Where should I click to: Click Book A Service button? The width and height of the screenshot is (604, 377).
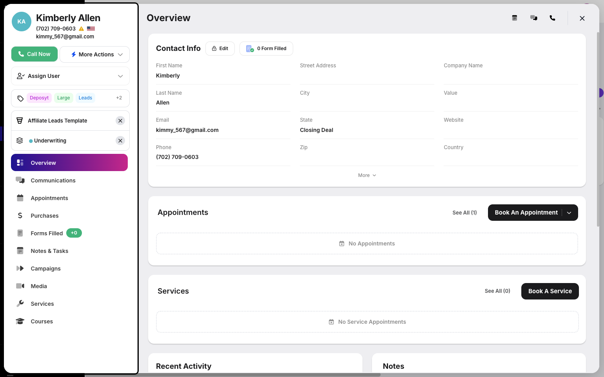tap(550, 291)
